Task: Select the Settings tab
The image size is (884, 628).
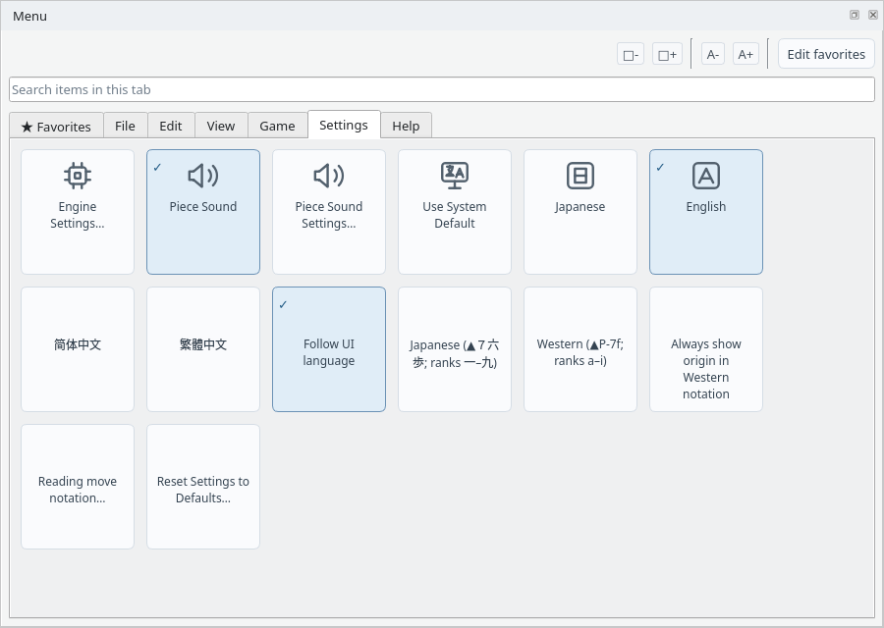Action: (x=344, y=125)
